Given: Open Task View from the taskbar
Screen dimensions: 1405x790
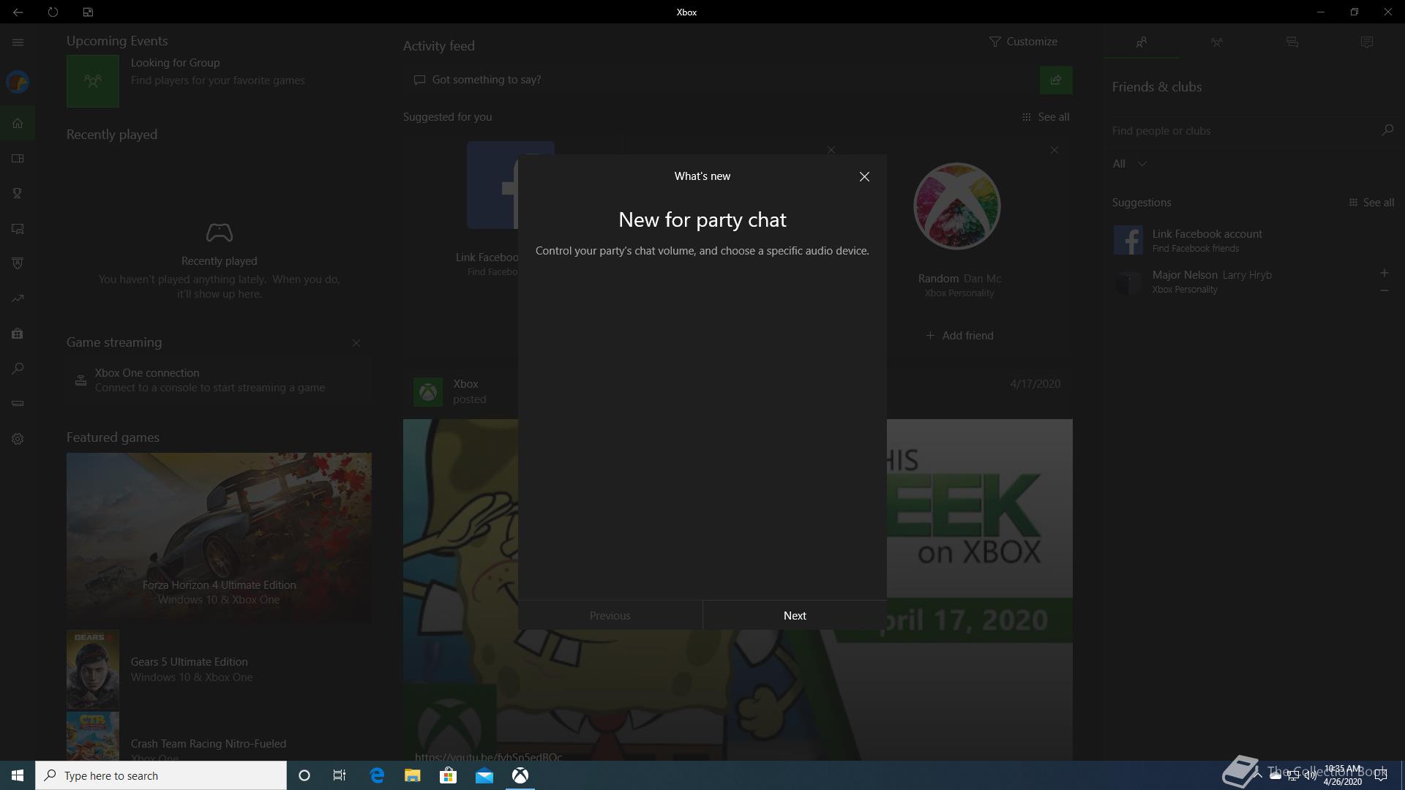Looking at the screenshot, I should tap(340, 775).
